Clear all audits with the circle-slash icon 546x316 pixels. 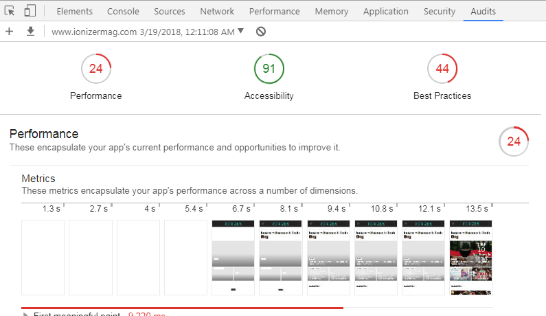point(261,32)
